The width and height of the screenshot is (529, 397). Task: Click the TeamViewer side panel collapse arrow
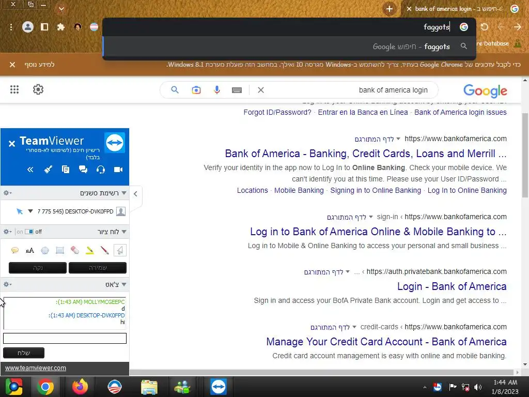tap(135, 194)
